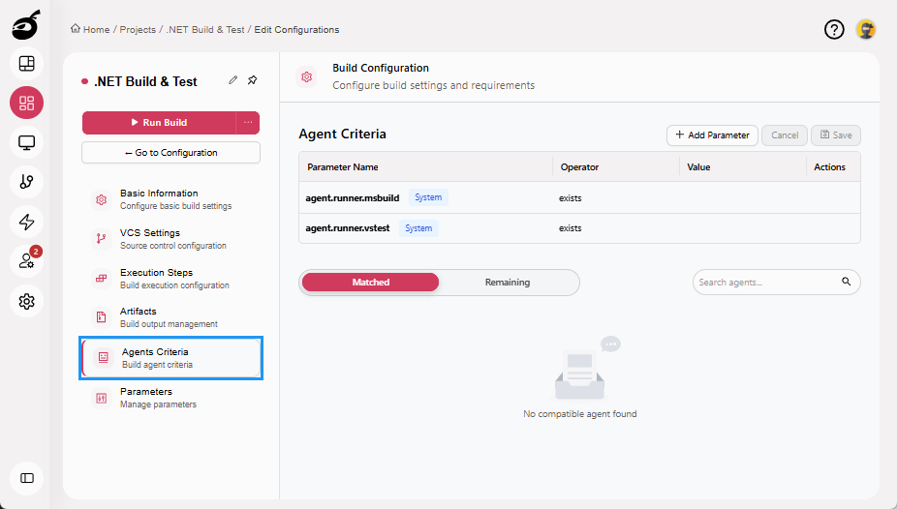
Task: Collapse the sidebar panel toggle icon
Action: tap(26, 478)
